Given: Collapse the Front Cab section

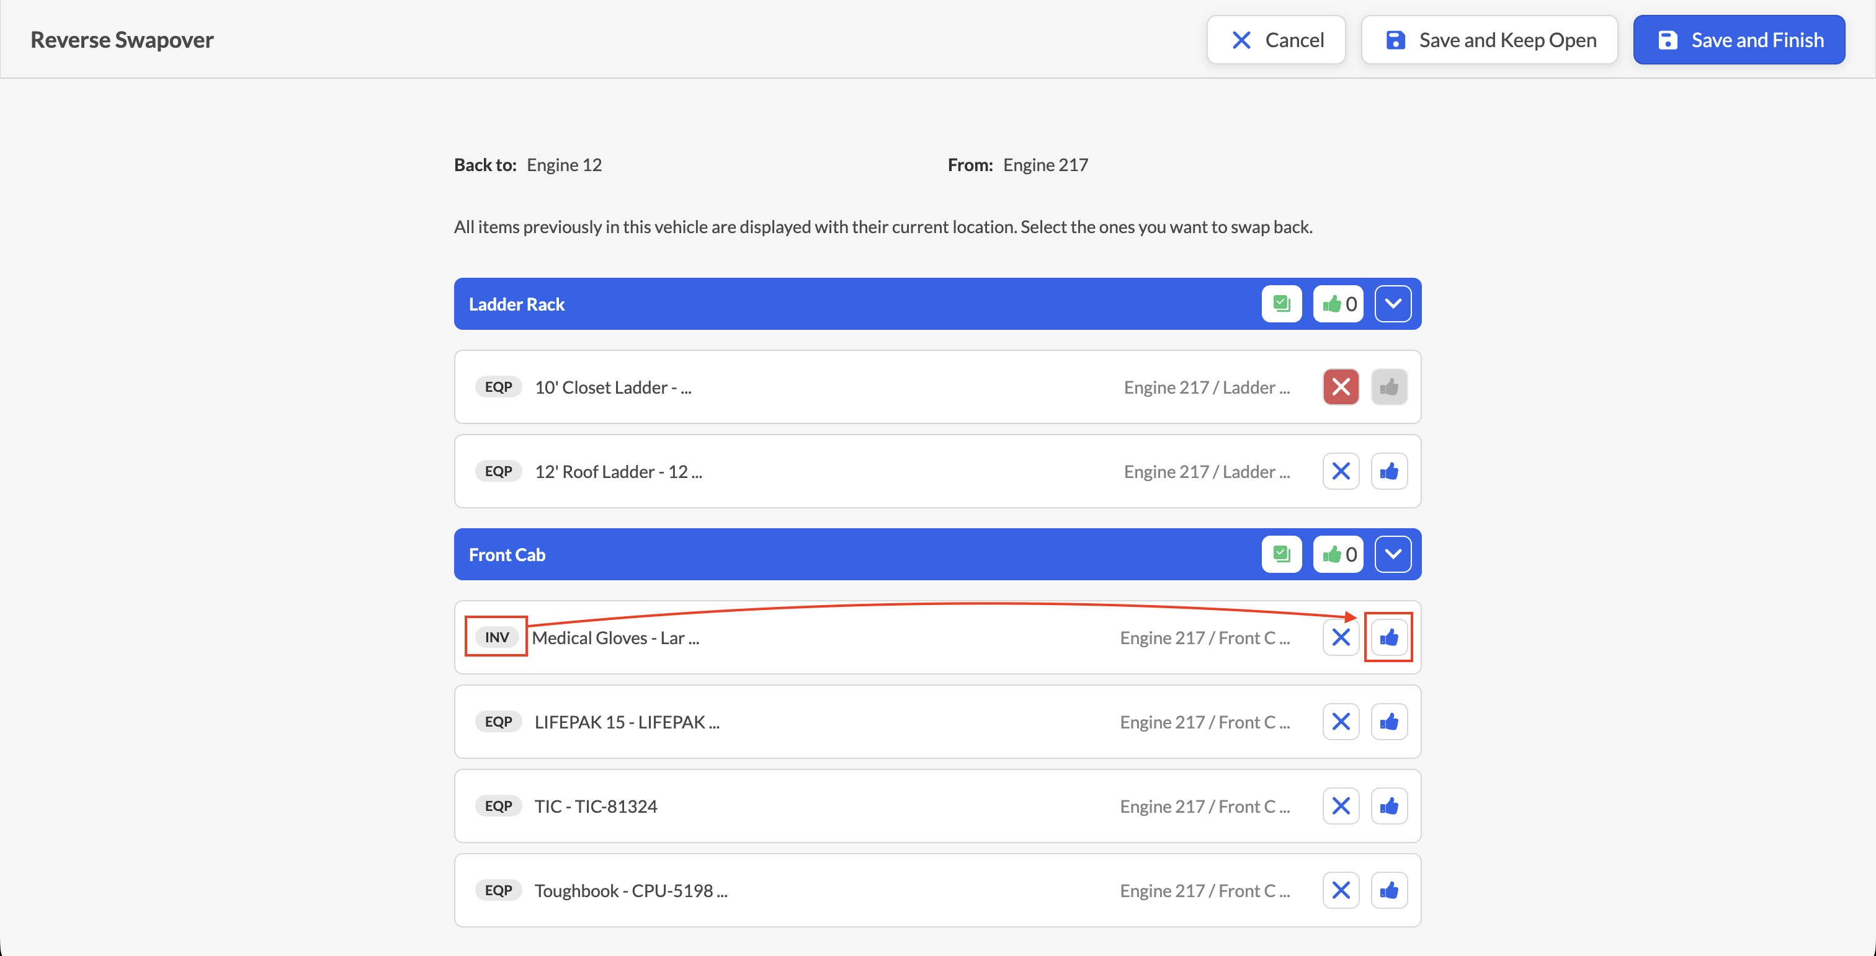Looking at the screenshot, I should pyautogui.click(x=1393, y=554).
